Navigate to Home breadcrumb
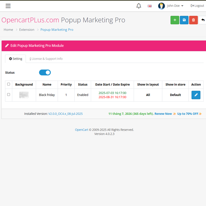Image resolution: width=206 pixels, height=206 pixels. pos(8,30)
